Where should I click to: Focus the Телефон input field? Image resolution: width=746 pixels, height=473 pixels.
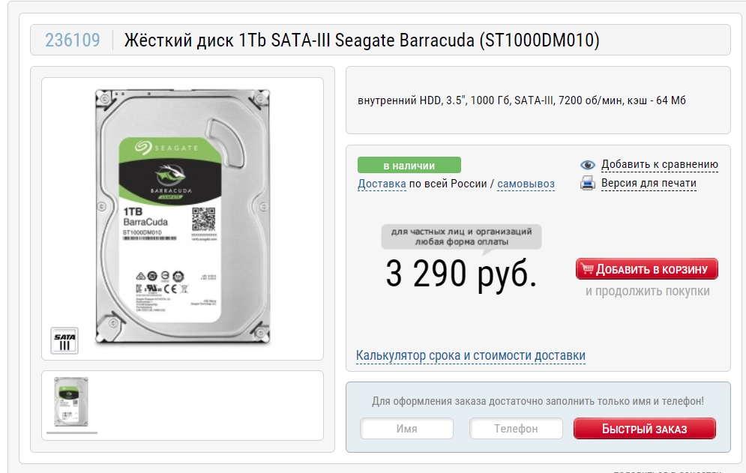[x=517, y=429]
